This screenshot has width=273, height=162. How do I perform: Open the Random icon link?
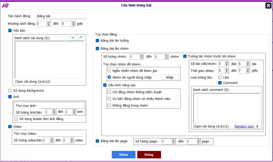click(x=244, y=126)
